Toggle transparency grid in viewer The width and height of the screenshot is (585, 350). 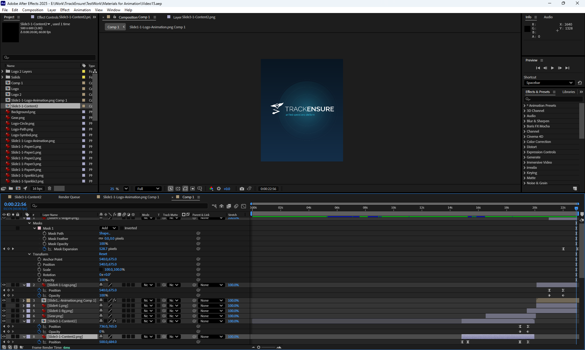click(178, 189)
